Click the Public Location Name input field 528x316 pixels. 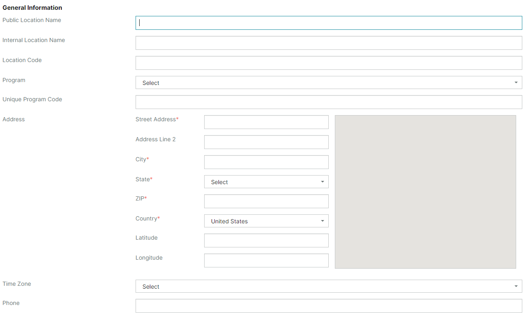point(329,23)
